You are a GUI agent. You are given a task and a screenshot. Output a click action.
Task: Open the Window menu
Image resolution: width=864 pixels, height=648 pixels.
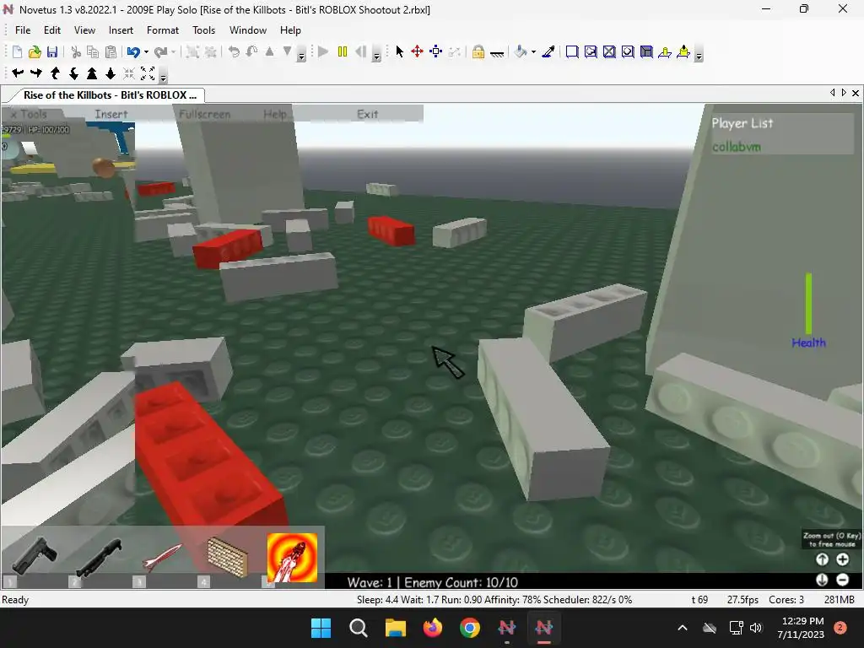pos(248,30)
